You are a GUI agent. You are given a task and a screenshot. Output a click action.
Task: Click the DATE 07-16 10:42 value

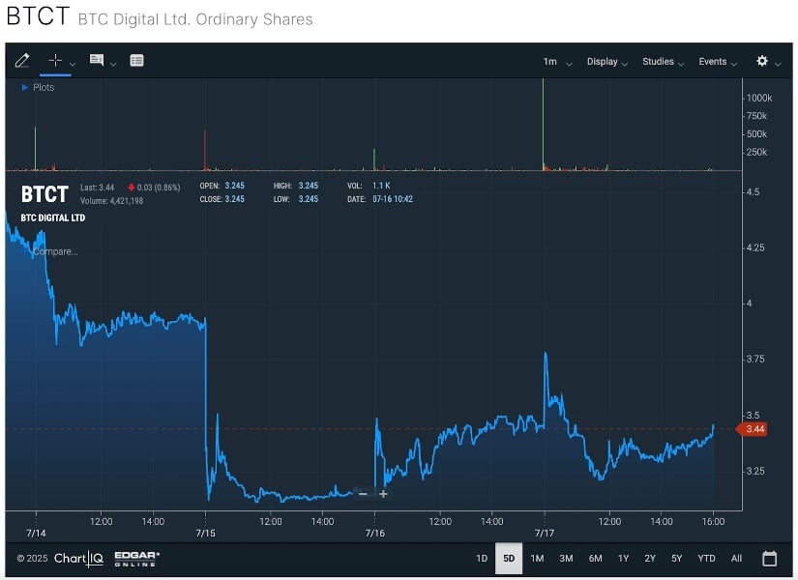click(x=393, y=199)
